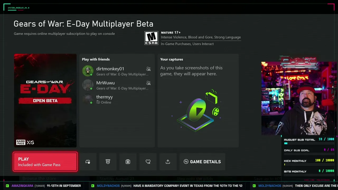Screen dimensions: 338x190
Task: Click the '11-13TH IN SEPTEMBER' ticker message
Action: pyautogui.click(x=64, y=186)
